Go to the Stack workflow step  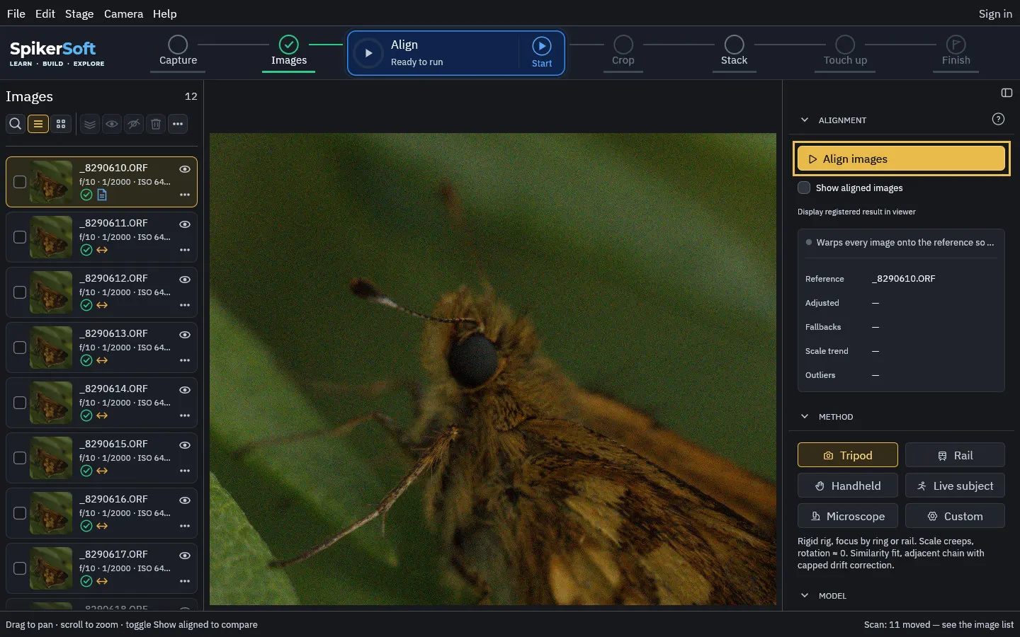(x=734, y=52)
